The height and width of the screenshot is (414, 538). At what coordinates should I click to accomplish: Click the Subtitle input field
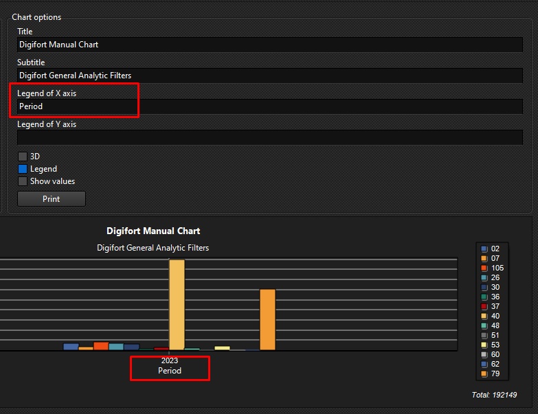point(269,76)
